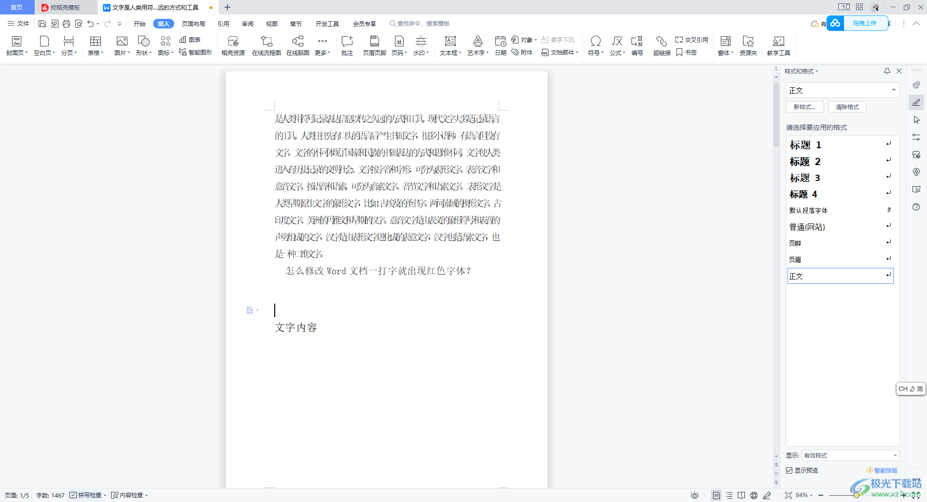Click the 拖拽上传 upload button
This screenshot has width=927, height=502.
tap(864, 23)
